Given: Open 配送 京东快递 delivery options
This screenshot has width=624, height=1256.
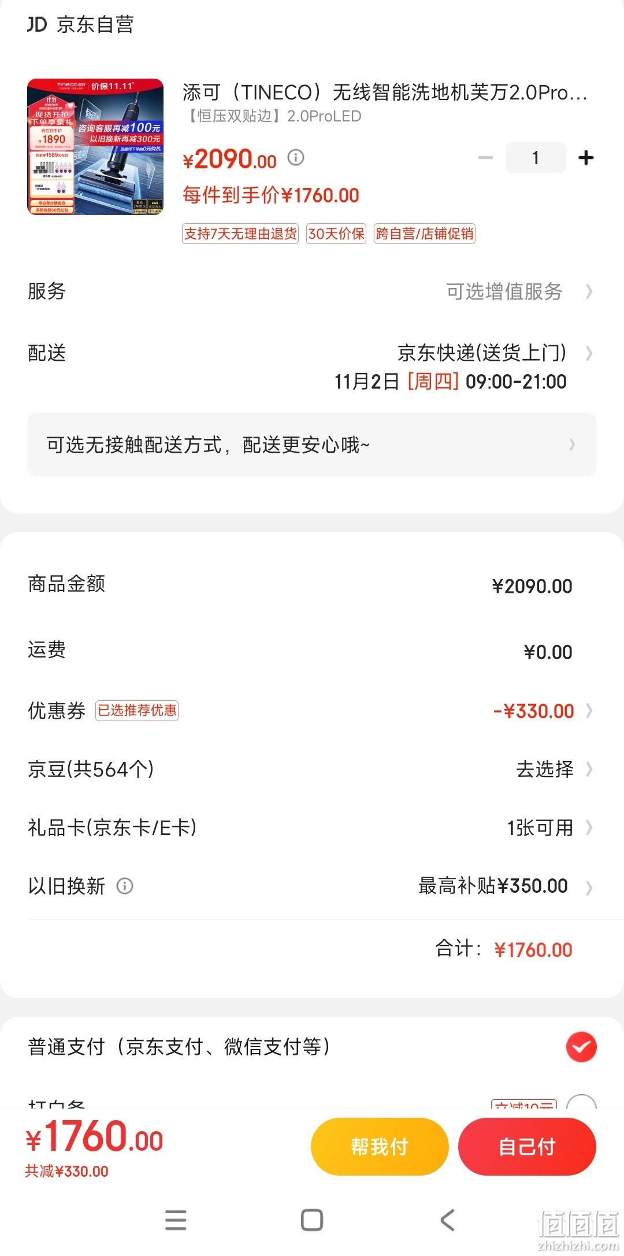Looking at the screenshot, I should tap(312, 367).
